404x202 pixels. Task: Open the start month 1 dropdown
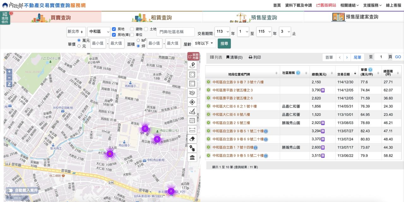coord(243,31)
